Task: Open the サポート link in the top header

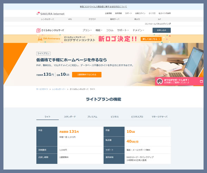Action: coord(129,13)
